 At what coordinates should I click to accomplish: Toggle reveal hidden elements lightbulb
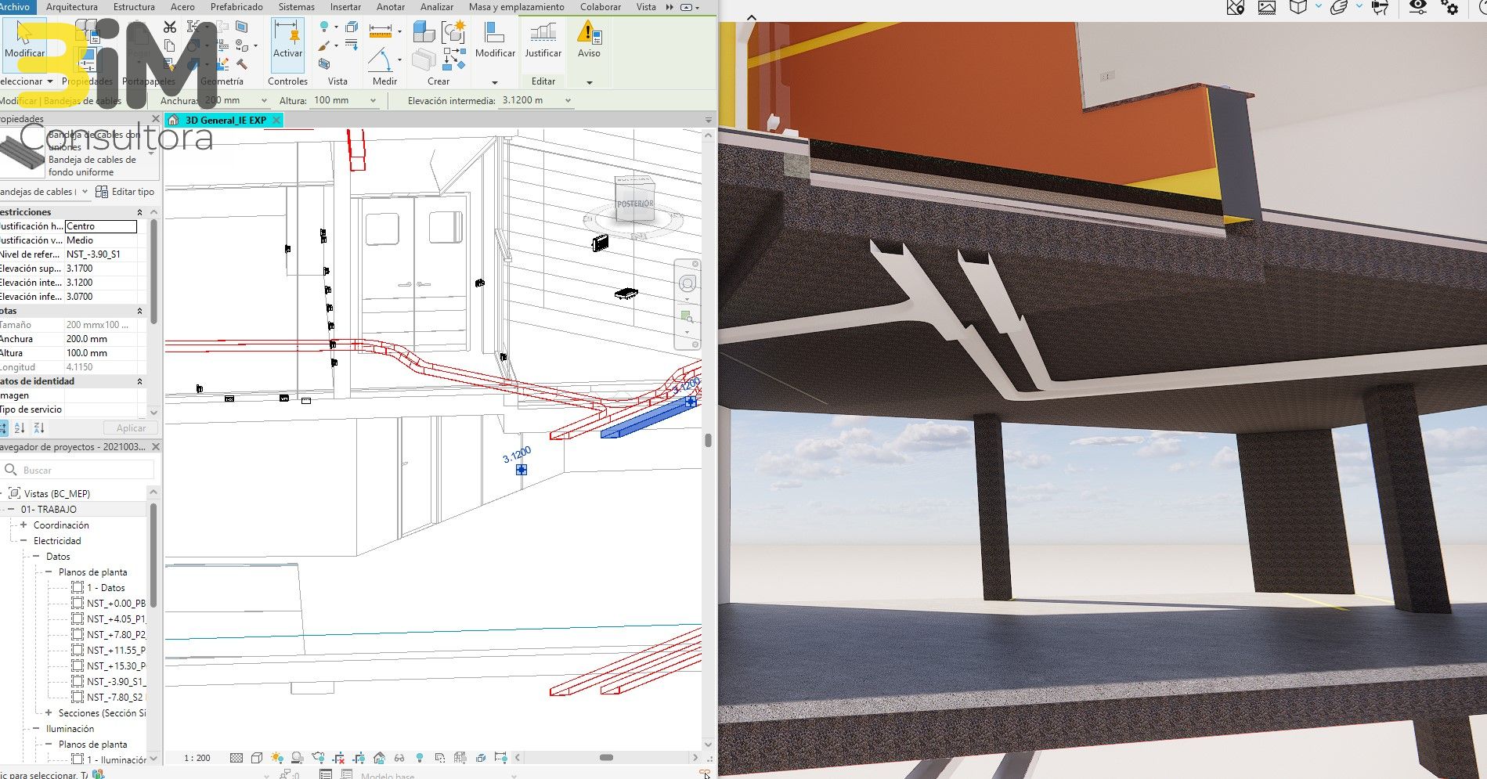click(420, 758)
